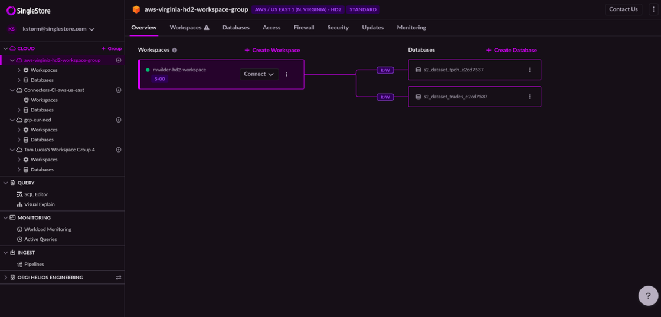Click the switch organization arrows icon
This screenshot has height=317, width=661.
(x=119, y=278)
